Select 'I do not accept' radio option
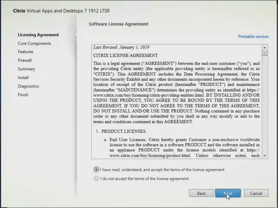This screenshot has height=208, width=278. tap(96, 178)
